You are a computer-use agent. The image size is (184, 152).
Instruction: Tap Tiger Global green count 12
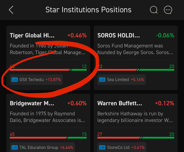point(84,67)
